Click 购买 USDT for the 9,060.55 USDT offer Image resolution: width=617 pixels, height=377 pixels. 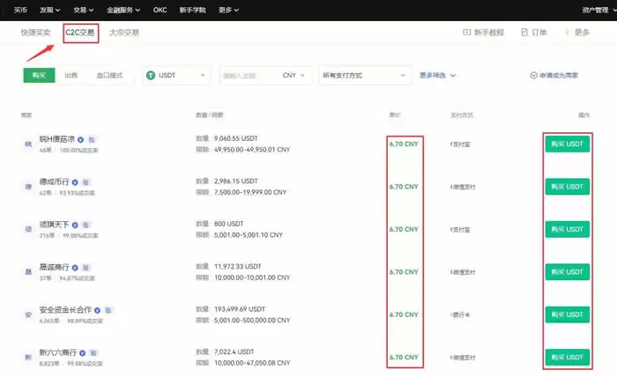(x=567, y=144)
